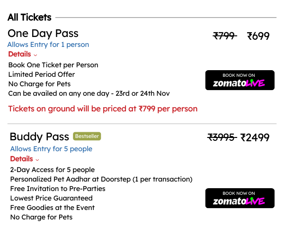Click the Zomato Live logo for One Day Pass
The height and width of the screenshot is (237, 284).
[239, 83]
